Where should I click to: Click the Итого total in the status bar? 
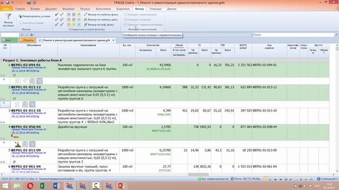point(246,179)
